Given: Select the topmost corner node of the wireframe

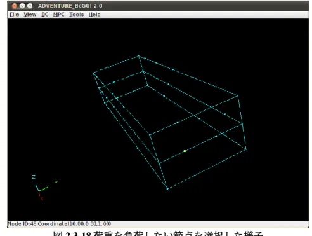Looking at the screenshot, I should tap(139, 56).
